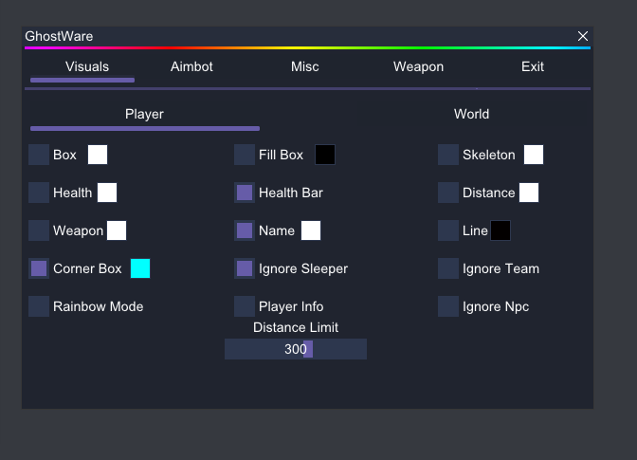Image resolution: width=637 pixels, height=460 pixels.
Task: Click the Name color swatch
Action: coord(311,230)
